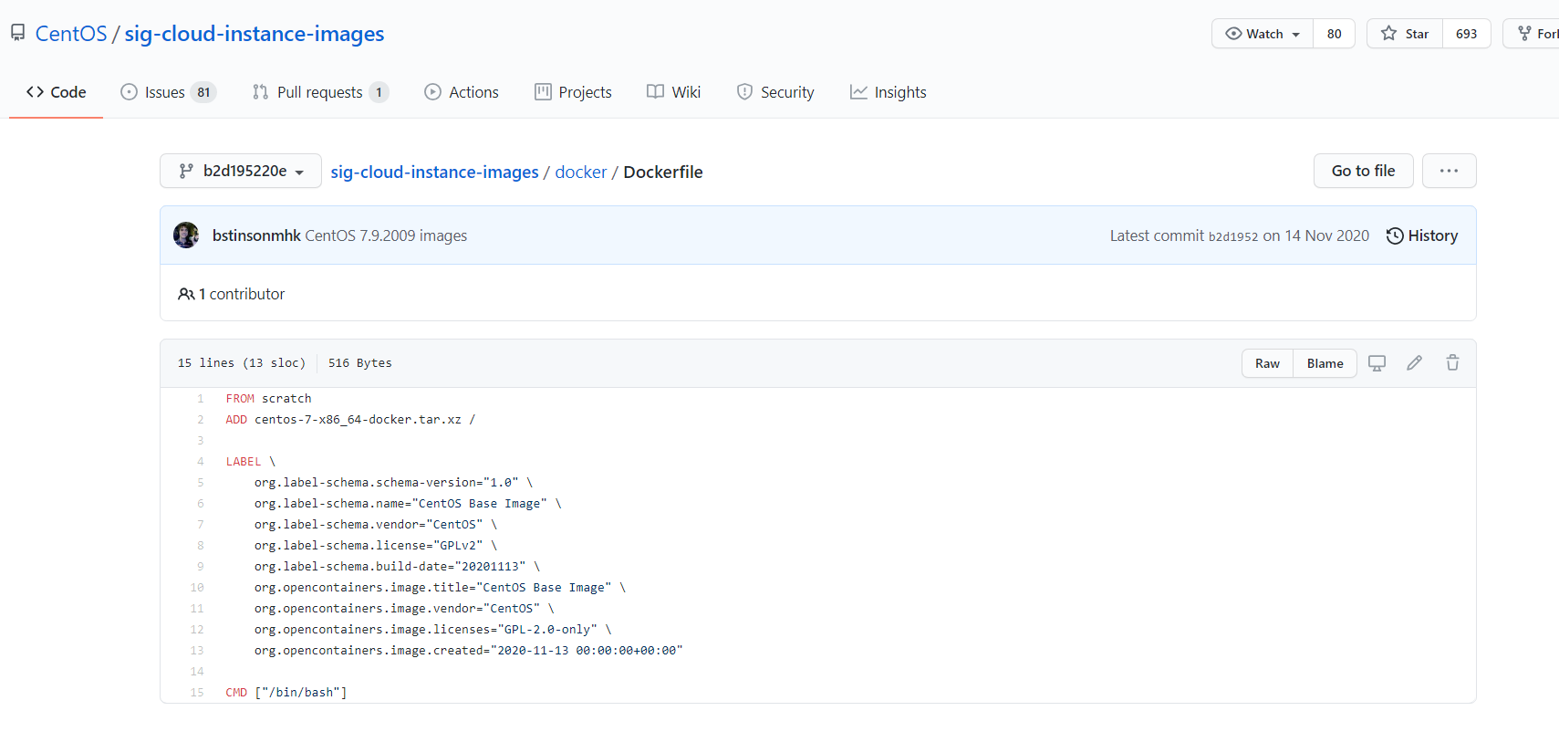
Task: Open the sig-cloud-instance-images repository title link
Action: click(x=255, y=34)
